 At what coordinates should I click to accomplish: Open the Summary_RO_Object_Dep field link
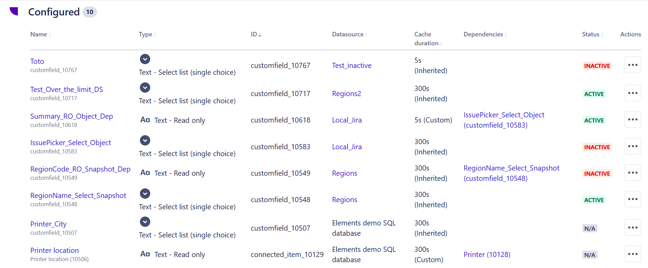tap(72, 116)
